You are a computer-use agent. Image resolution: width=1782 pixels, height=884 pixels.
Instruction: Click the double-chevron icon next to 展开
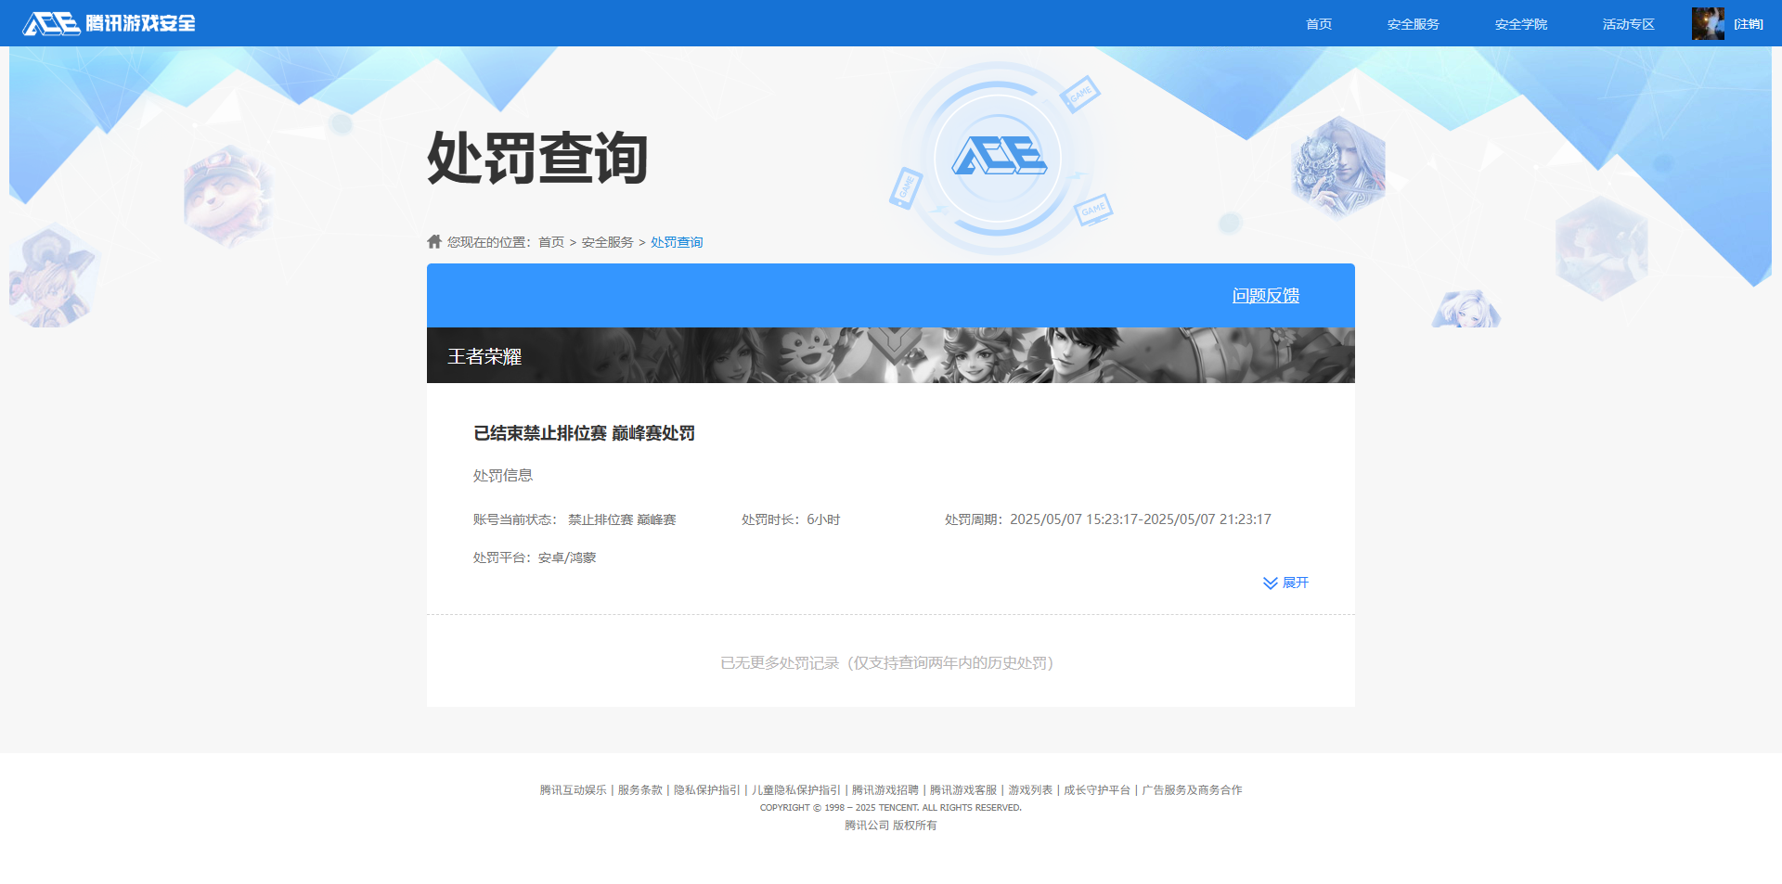click(1270, 583)
